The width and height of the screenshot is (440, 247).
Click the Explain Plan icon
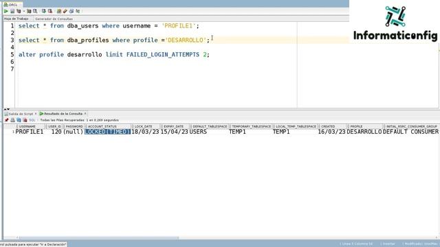[19, 11]
